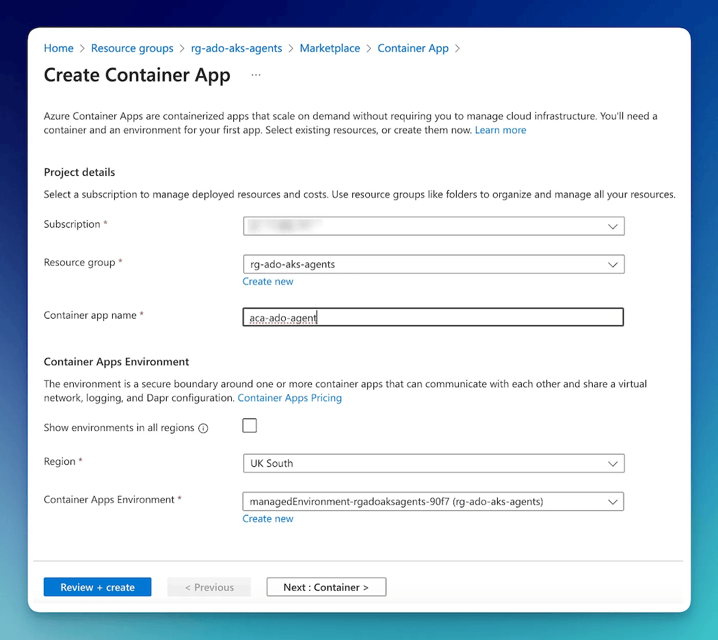Screen dimensions: 718x640
Task: Open Container Apps Pricing
Action: pos(289,397)
